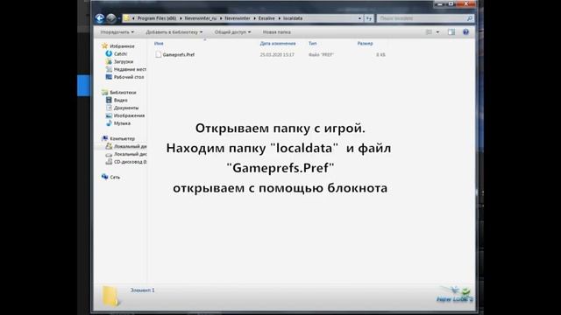
Task: Select Избранное in navigation pane
Action: [x=122, y=46]
